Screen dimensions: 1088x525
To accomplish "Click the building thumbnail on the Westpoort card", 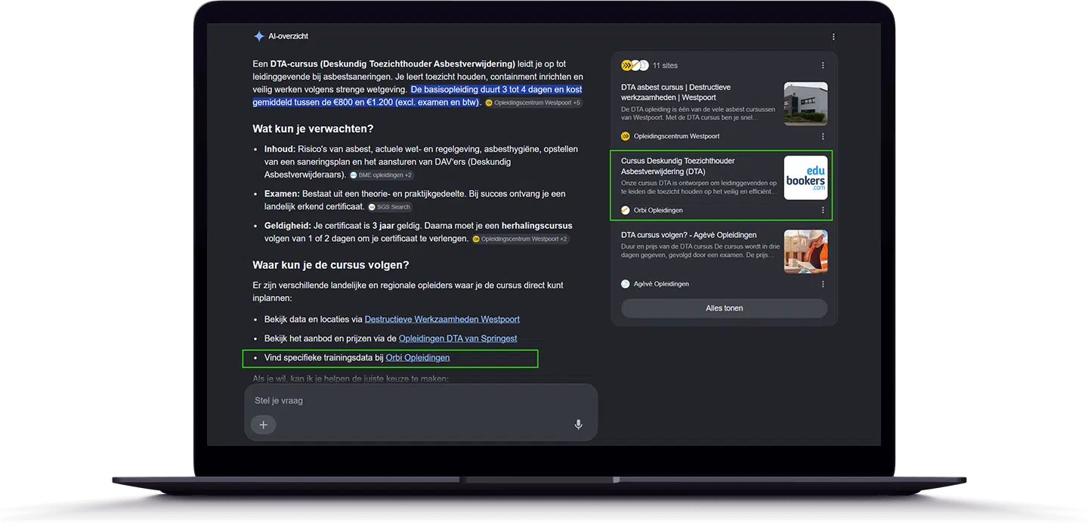I will pyautogui.click(x=805, y=103).
